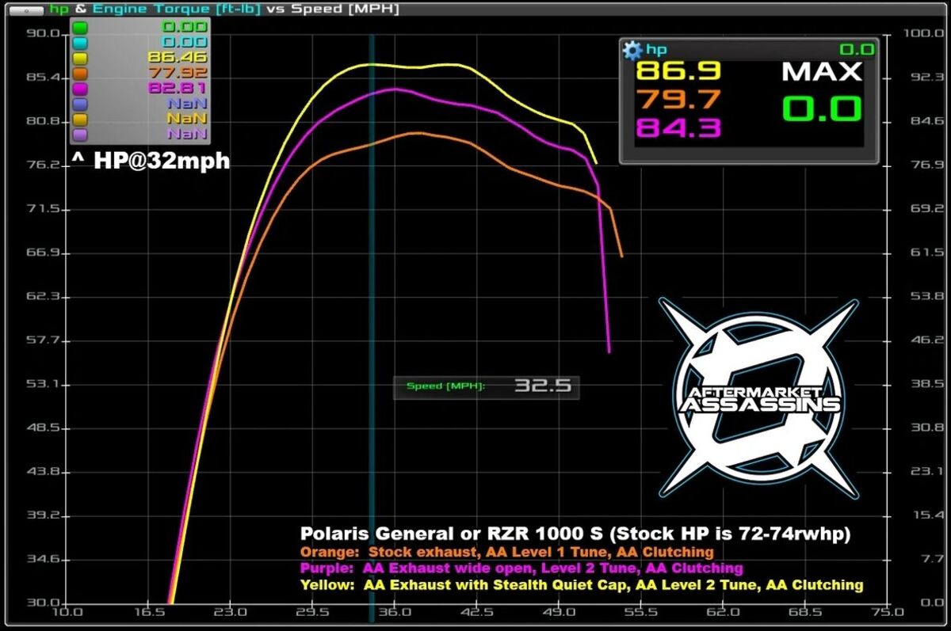Click the yellow legend square next to 86.46
The width and height of the screenshot is (951, 631).
[x=78, y=58]
